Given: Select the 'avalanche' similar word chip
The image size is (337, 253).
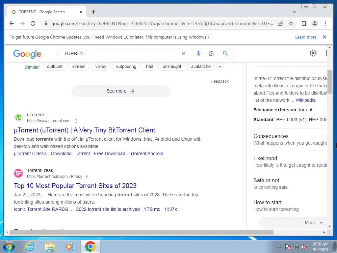Looking at the screenshot, I should pyautogui.click(x=201, y=67).
